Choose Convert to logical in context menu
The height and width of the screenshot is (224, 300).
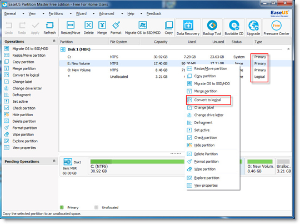[208, 100]
